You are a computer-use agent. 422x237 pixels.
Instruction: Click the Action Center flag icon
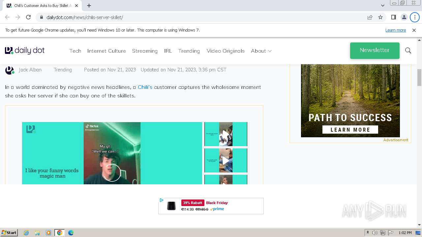pyautogui.click(x=390, y=233)
